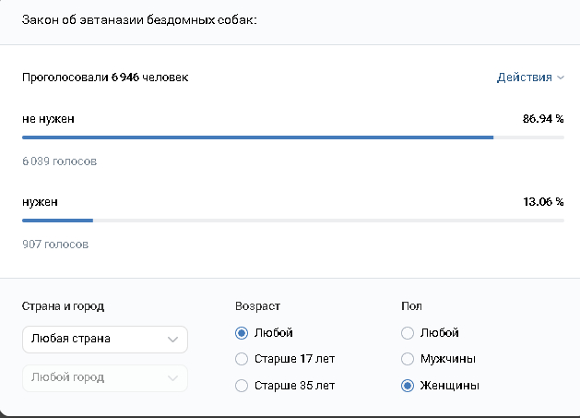Open the Действия dropdown menu
580x418 pixels.
[x=523, y=78]
